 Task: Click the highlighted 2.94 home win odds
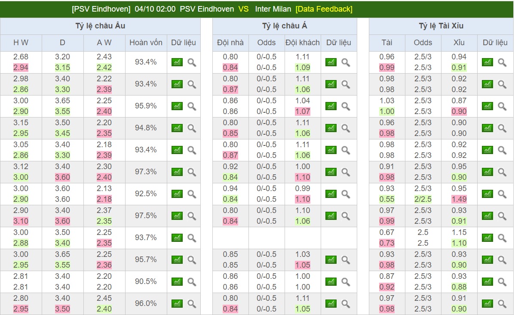click(21, 68)
